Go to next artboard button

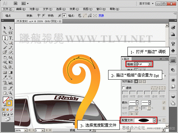(x=47, y=130)
